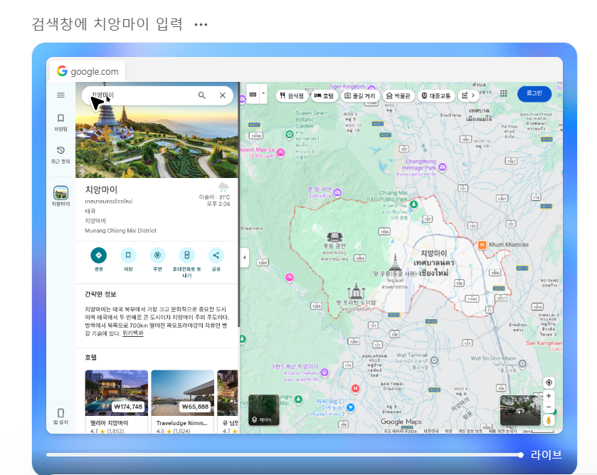Viewport: 597px width, 475px height.
Task: Click the Changthong Heritage Park marker
Action: point(442,167)
